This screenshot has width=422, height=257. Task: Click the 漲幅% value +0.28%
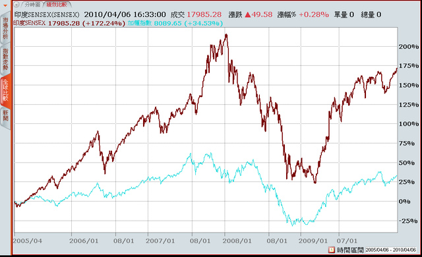pyautogui.click(x=314, y=14)
